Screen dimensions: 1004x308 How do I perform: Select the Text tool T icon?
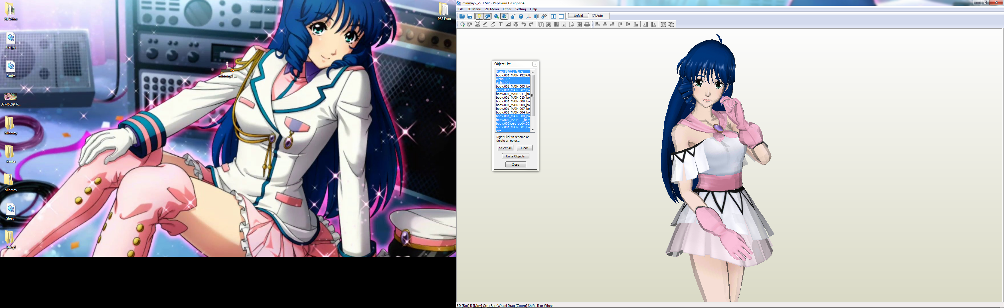coord(501,25)
